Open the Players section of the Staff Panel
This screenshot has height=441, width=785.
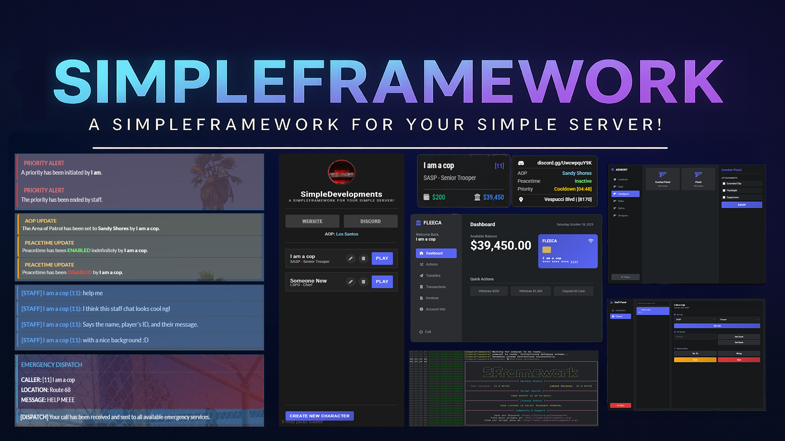click(x=621, y=316)
